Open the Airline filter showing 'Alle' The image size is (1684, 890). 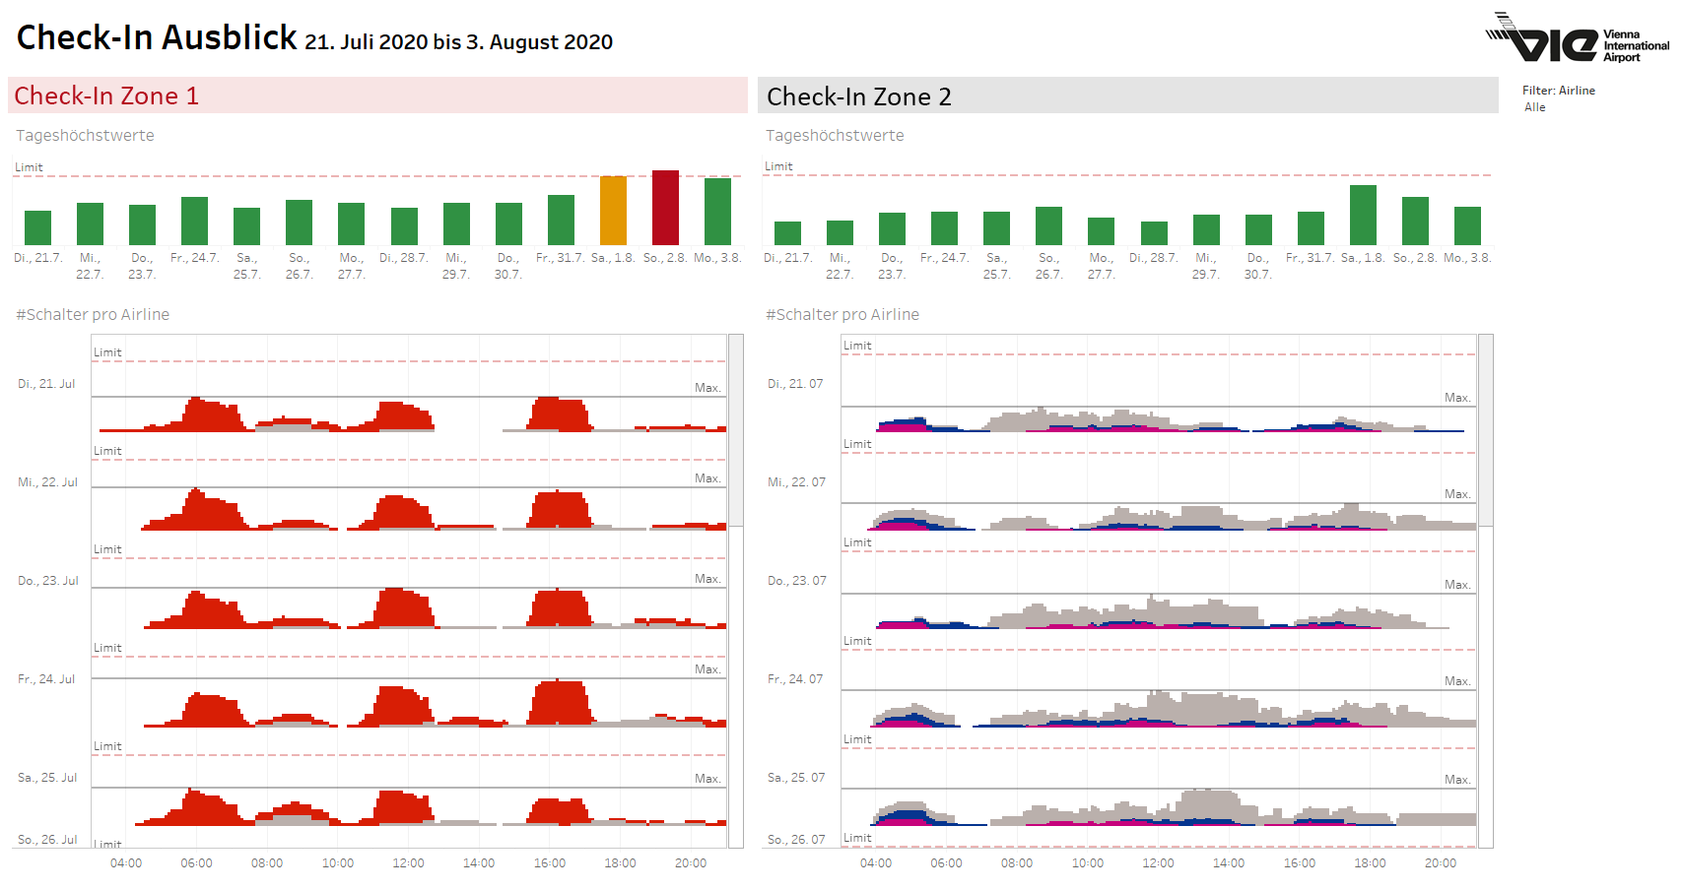click(x=1534, y=107)
